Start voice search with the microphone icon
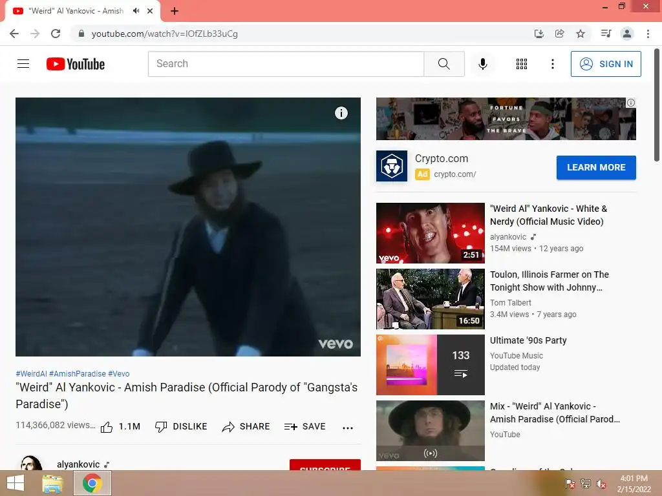This screenshot has height=496, width=662. click(482, 64)
